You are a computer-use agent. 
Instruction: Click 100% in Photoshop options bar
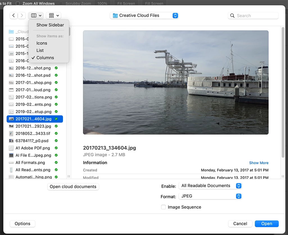click(102, 3)
